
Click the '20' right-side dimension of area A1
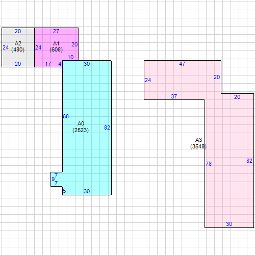[74, 44]
